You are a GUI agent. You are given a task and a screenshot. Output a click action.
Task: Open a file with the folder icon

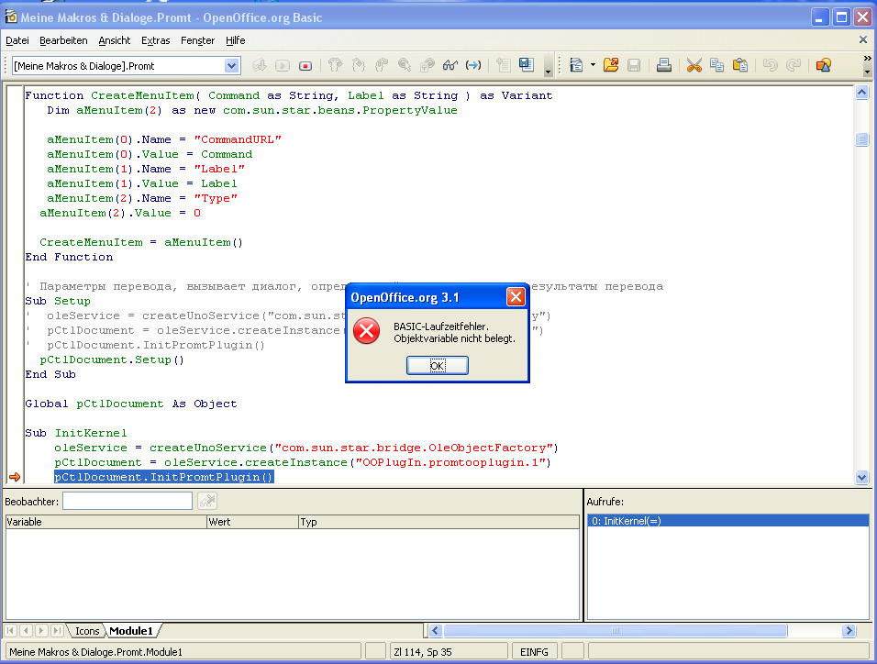(x=610, y=65)
